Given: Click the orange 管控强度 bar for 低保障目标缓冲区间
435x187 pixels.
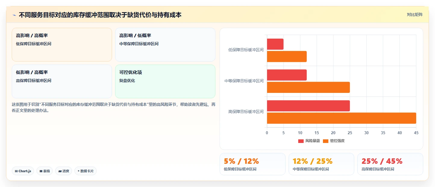Looking at the screenshot, I should [287, 56].
